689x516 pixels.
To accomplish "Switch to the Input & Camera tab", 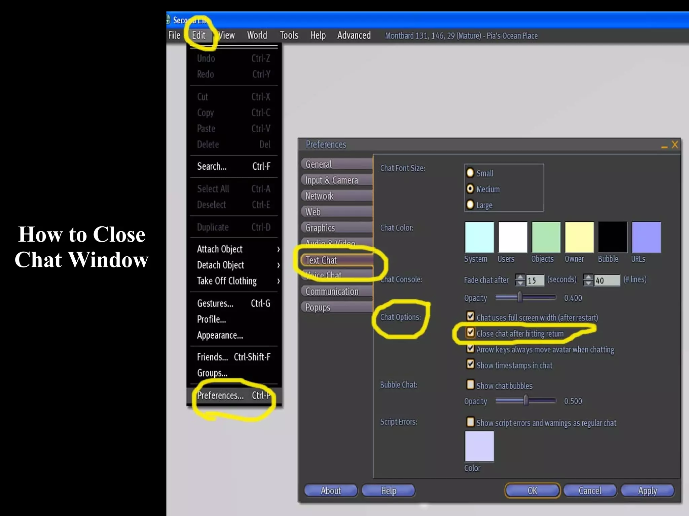I will pos(337,180).
